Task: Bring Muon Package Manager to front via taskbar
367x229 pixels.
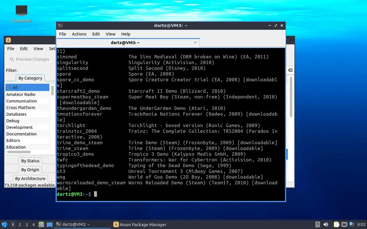Action: [x=140, y=224]
